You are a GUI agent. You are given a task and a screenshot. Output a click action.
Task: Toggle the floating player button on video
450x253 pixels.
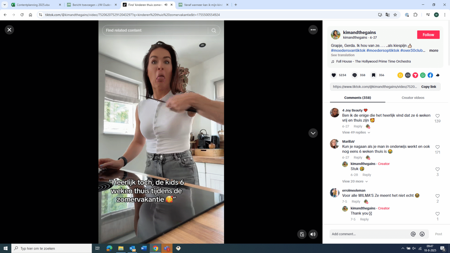[302, 234]
